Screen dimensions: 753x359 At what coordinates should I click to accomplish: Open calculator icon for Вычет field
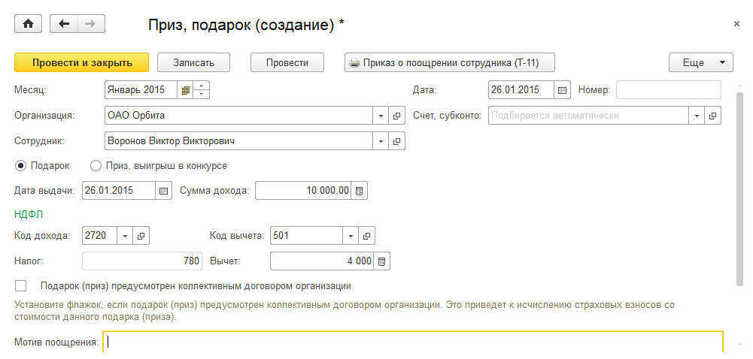click(382, 261)
